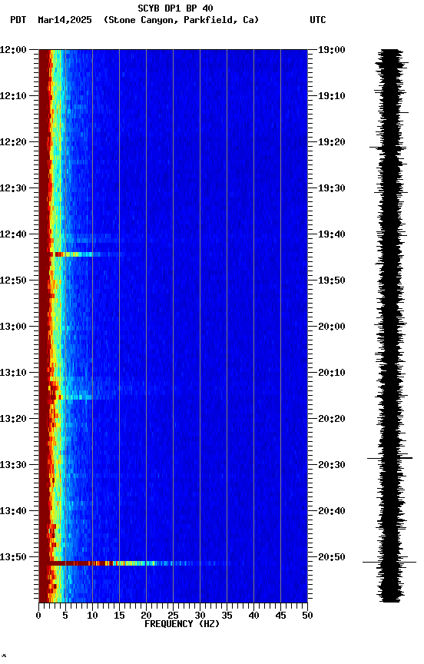Image resolution: width=424 pixels, height=664 pixels.
Task: Click the title text 'SCYB DP1 BP 40'
Action: [x=175, y=8]
